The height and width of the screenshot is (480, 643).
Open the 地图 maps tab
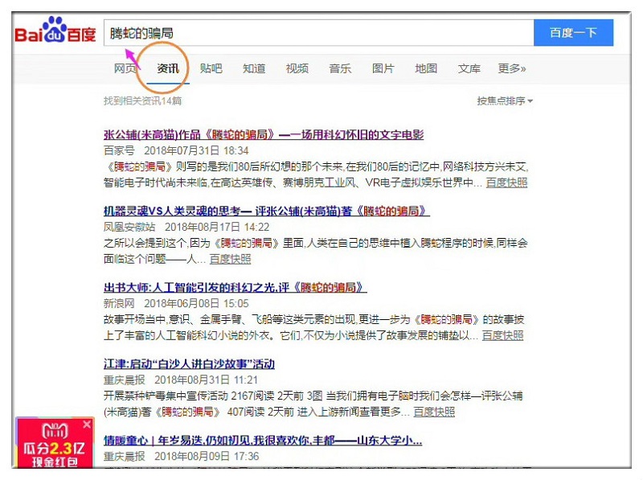(x=426, y=68)
